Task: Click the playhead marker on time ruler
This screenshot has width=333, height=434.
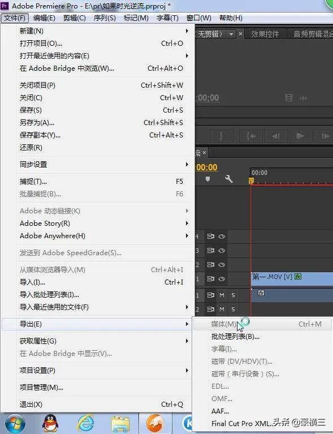Action: pyautogui.click(x=251, y=181)
